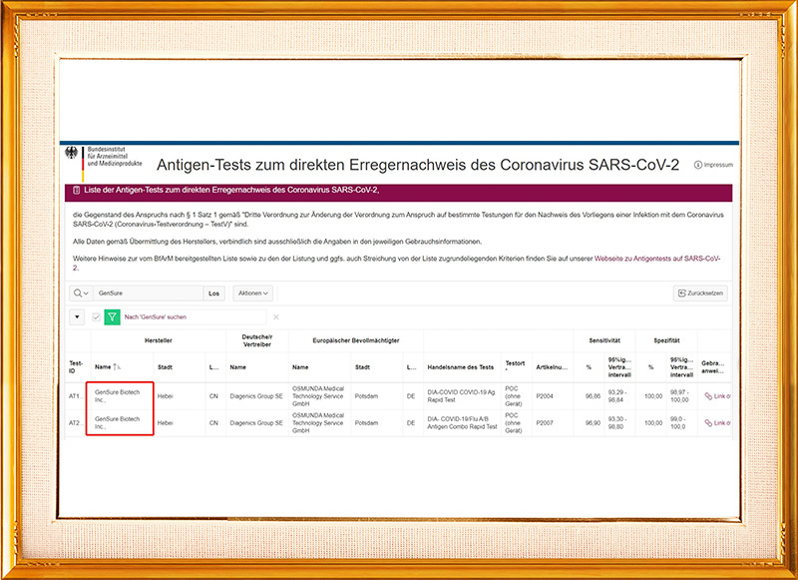
Task: Open the Aktionen dropdown menu
Action: [x=253, y=293]
